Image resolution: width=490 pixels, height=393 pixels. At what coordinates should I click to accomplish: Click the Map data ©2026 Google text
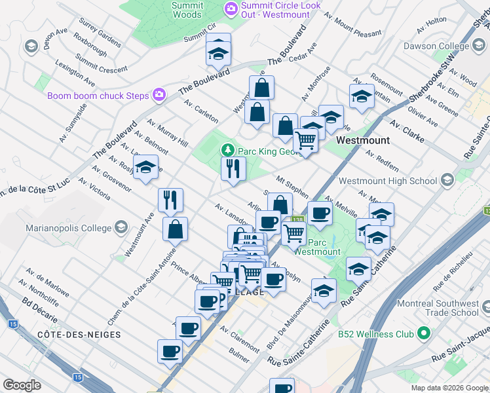click(x=450, y=388)
